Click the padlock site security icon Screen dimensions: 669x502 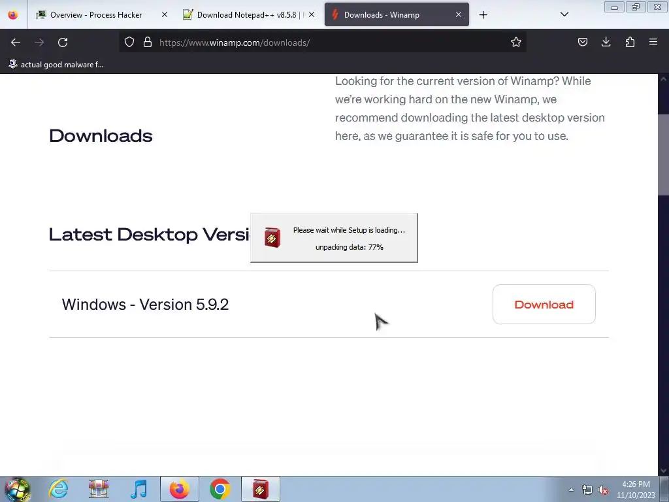[x=148, y=42]
